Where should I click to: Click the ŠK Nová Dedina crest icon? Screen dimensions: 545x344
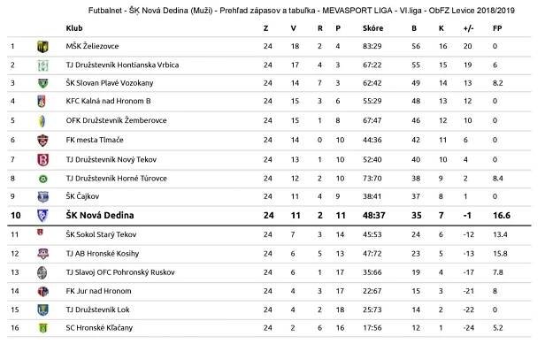(42, 216)
